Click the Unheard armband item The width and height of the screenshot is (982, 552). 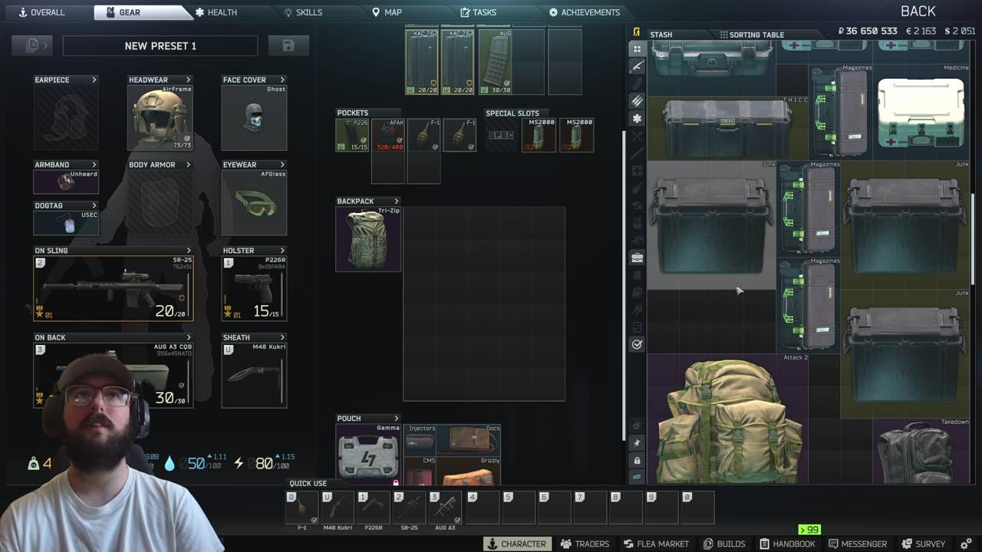pos(66,182)
